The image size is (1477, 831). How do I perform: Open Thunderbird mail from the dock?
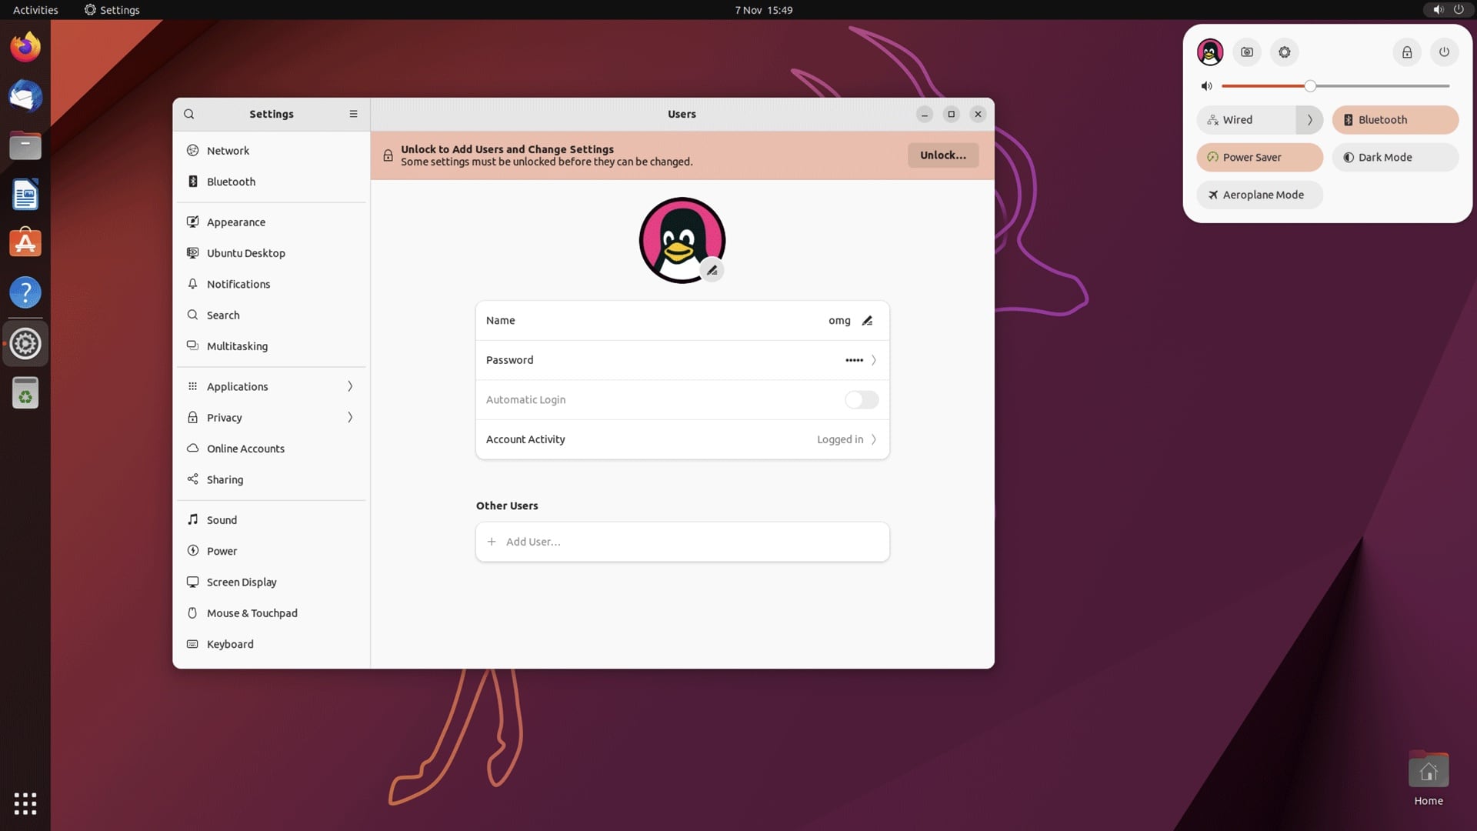click(25, 96)
